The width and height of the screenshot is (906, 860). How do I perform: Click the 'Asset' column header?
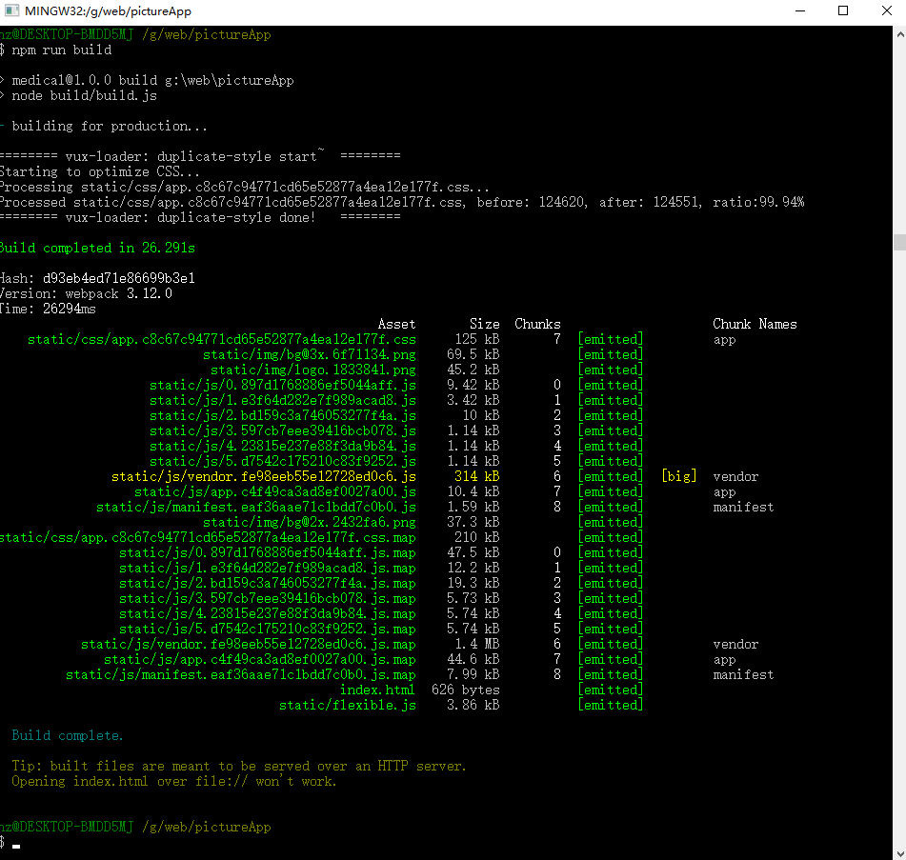[396, 324]
